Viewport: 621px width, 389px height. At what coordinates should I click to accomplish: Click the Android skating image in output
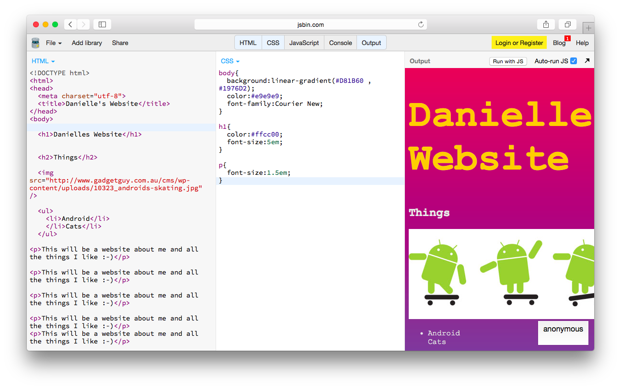point(501,274)
